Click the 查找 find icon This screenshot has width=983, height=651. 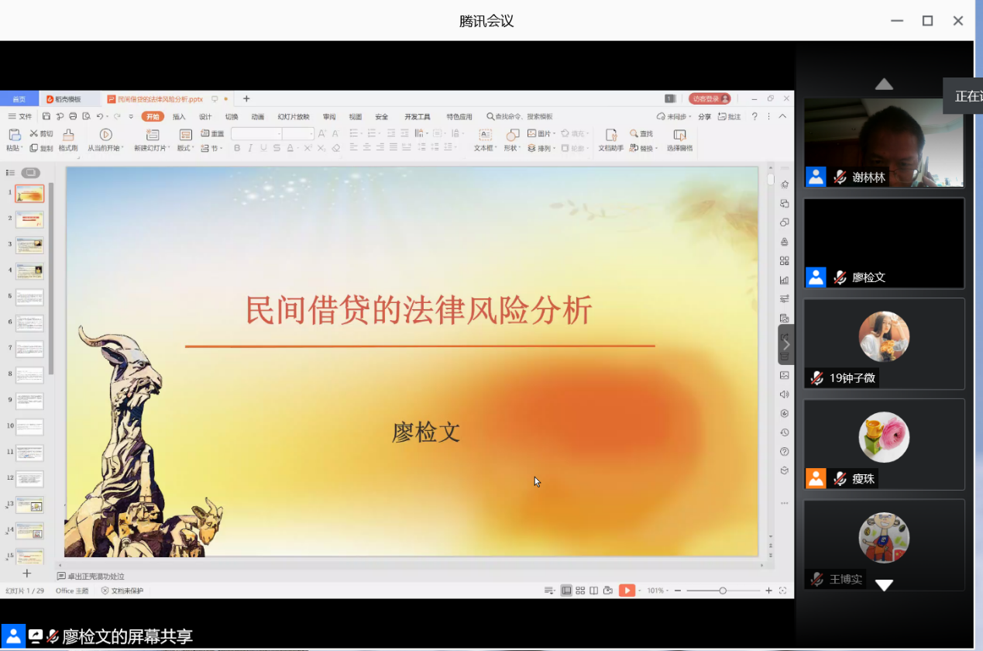(x=641, y=133)
